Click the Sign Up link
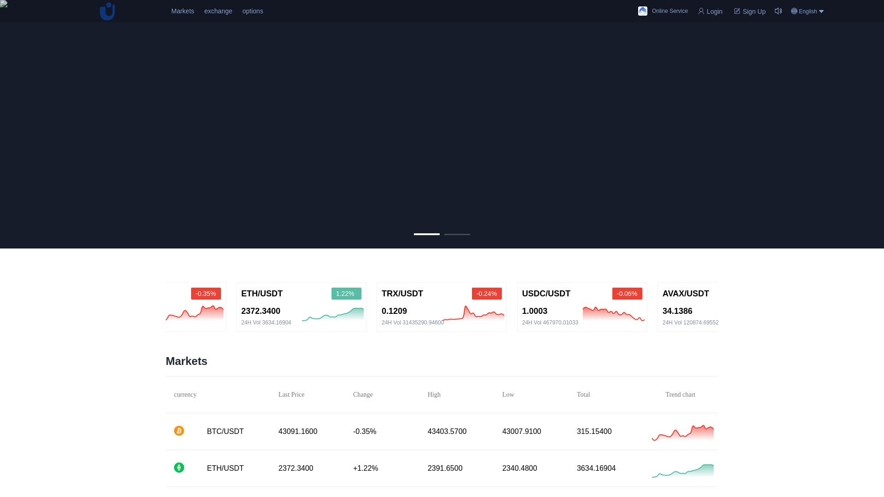884x497 pixels. tap(754, 12)
